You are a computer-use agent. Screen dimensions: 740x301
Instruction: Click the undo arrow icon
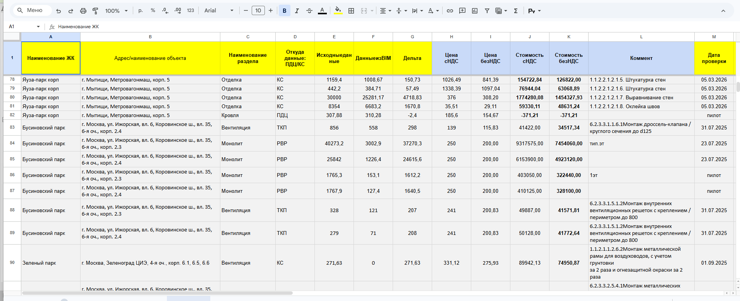pyautogui.click(x=58, y=11)
